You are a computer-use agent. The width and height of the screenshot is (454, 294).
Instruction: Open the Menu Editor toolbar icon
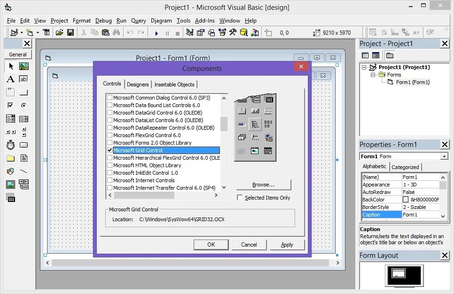click(47, 32)
